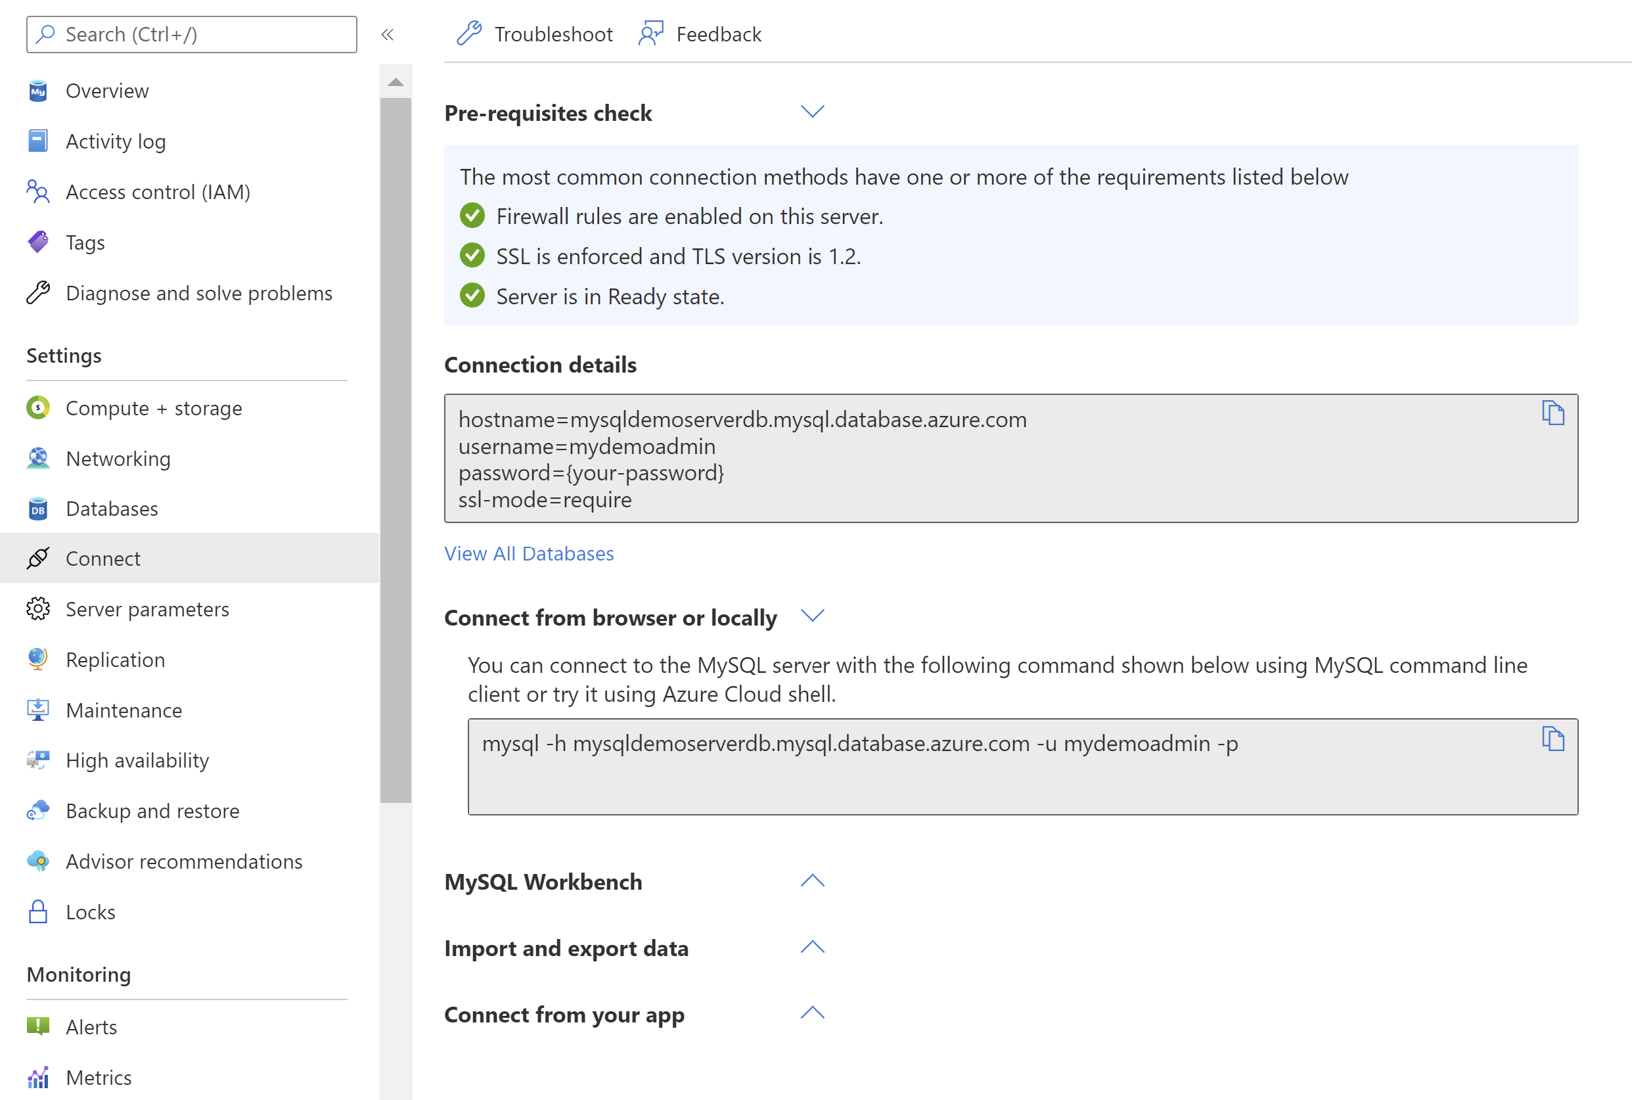Click the Overview icon in sidebar
Screen dimensions: 1632x1100
(37, 89)
